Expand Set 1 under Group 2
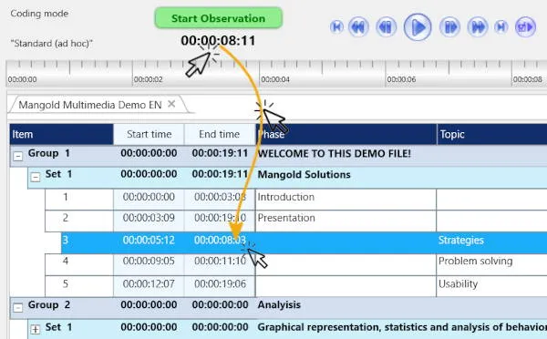The height and width of the screenshot is (339, 547). click(x=36, y=329)
